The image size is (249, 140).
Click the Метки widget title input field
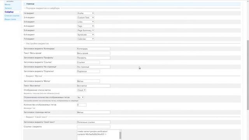pyautogui.click(x=88, y=81)
